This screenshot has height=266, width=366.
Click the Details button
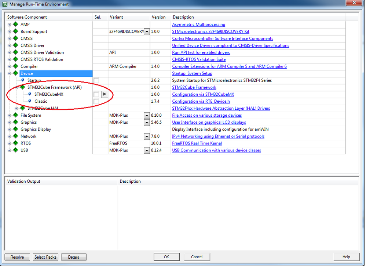coord(74,257)
